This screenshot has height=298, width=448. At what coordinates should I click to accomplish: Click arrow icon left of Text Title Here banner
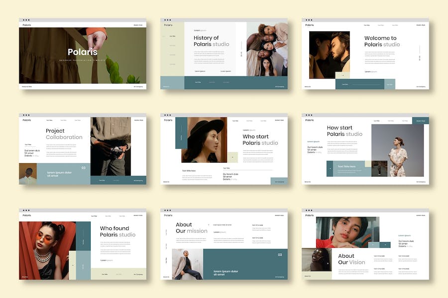[x=330, y=169]
